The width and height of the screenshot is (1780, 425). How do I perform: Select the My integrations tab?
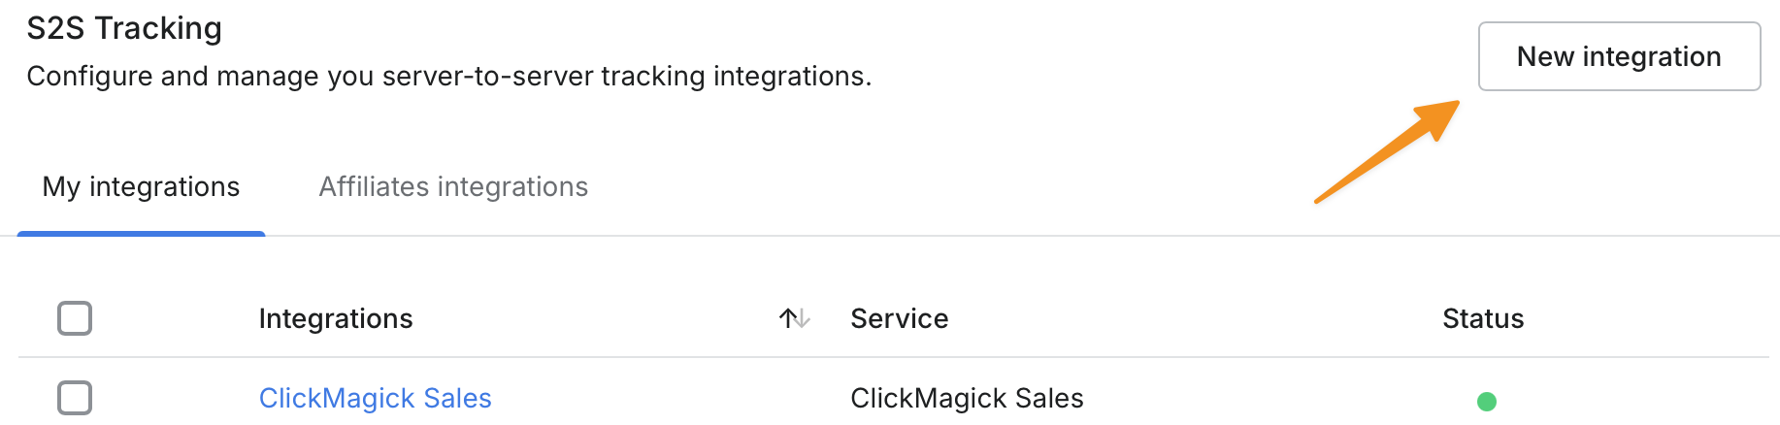click(x=141, y=186)
